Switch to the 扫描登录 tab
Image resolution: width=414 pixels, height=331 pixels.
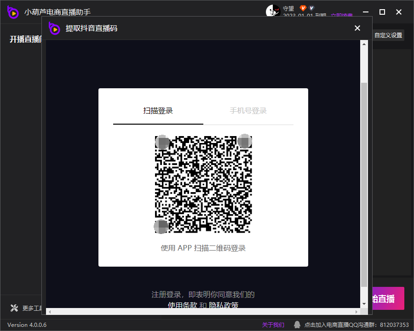coord(158,111)
